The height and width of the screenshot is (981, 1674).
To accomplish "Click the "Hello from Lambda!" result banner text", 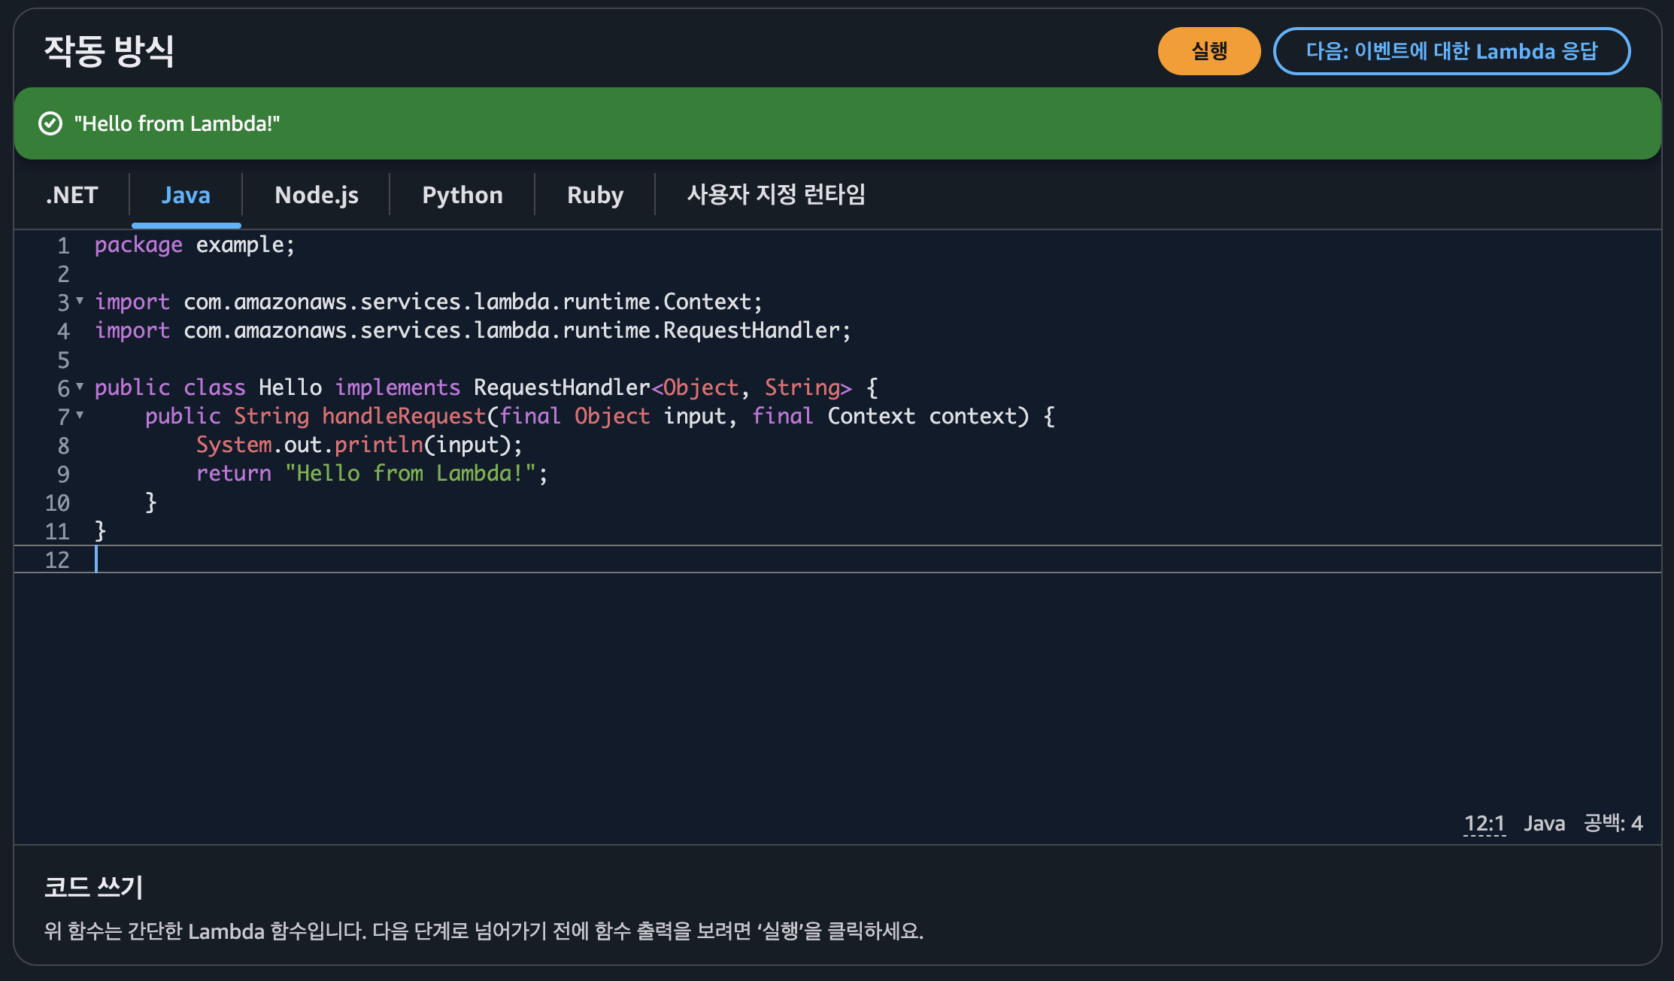I will pos(177,123).
